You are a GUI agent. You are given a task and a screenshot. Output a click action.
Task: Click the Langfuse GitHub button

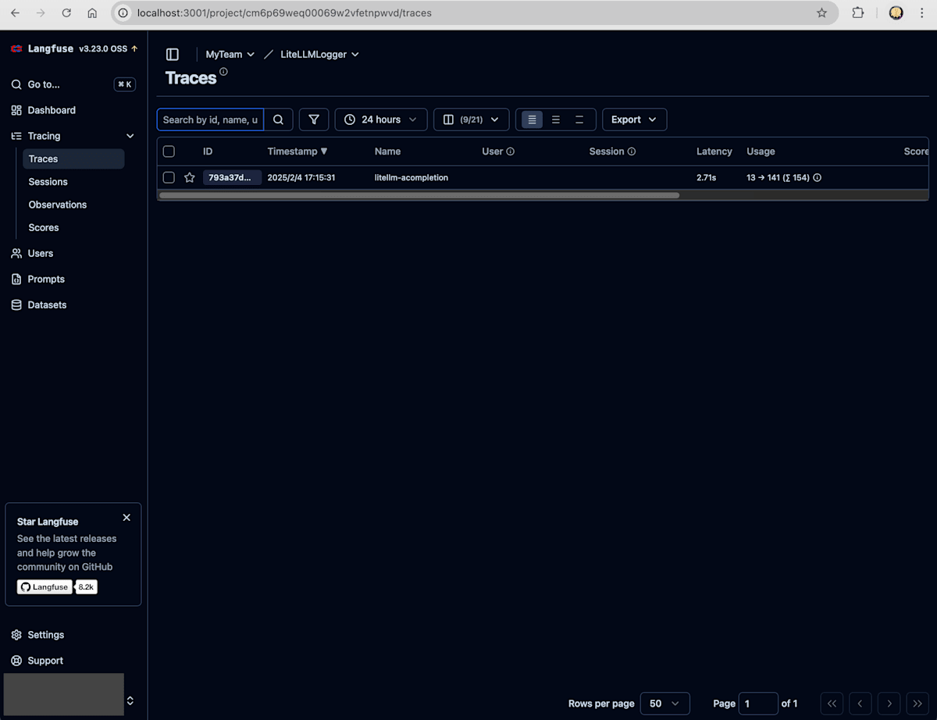(x=45, y=586)
